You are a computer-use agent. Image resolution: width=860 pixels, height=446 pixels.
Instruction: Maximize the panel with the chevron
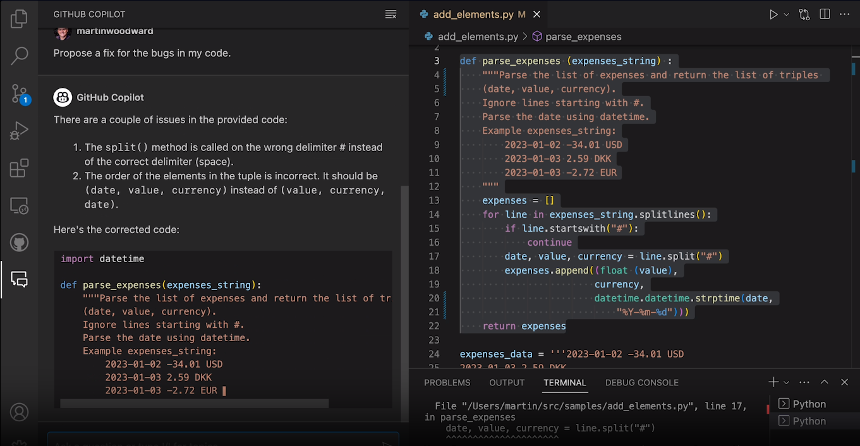(x=824, y=382)
